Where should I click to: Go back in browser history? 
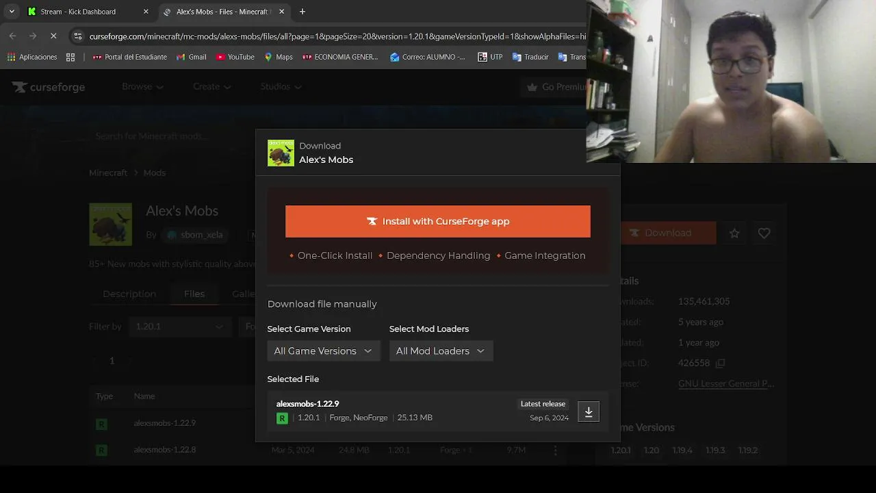(13, 36)
